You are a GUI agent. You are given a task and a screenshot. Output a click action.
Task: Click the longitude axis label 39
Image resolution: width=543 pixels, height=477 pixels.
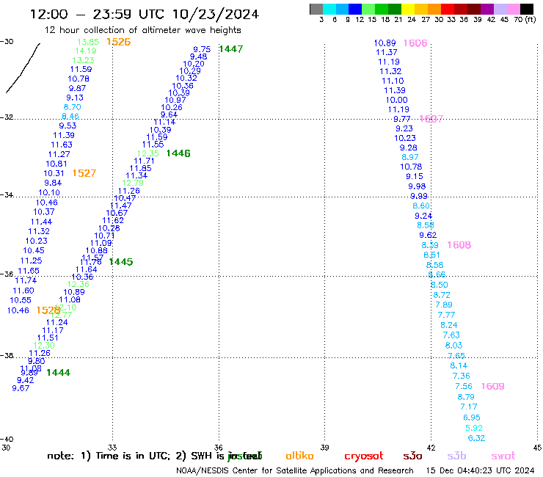324,448
